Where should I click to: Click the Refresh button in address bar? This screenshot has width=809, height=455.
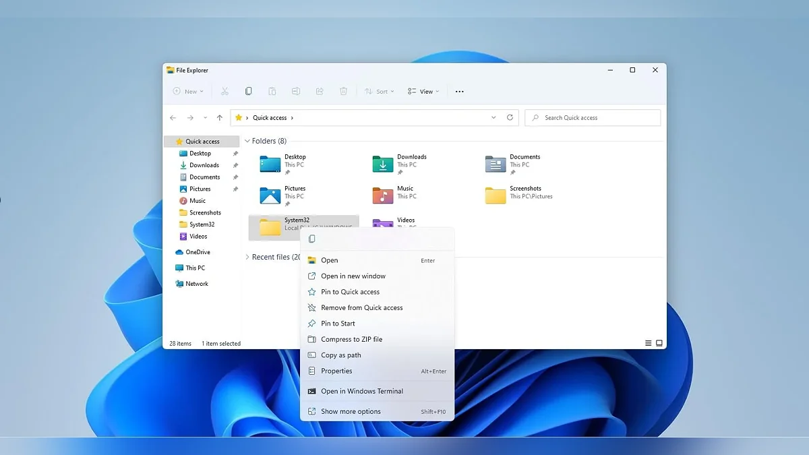(x=510, y=117)
